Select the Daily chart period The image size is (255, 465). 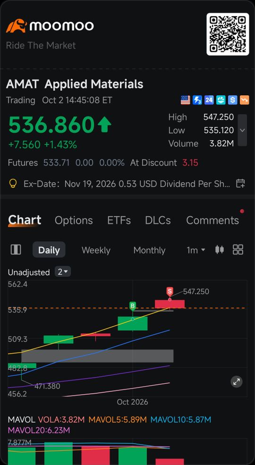click(x=49, y=250)
